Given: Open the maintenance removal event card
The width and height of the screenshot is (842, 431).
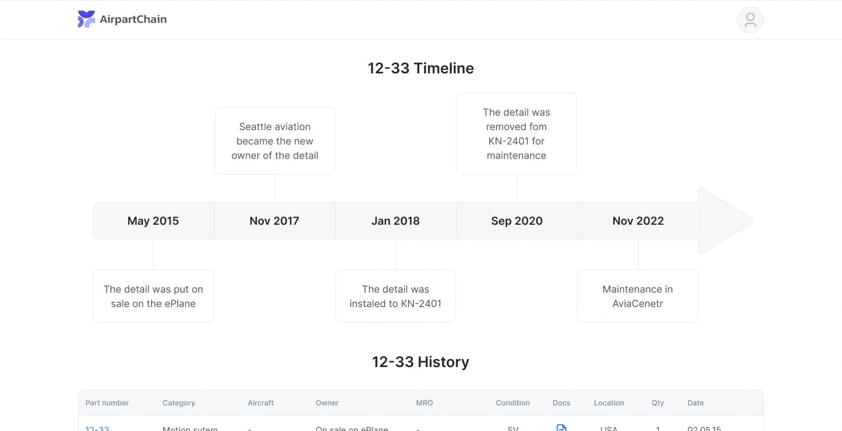Looking at the screenshot, I should coord(516,134).
